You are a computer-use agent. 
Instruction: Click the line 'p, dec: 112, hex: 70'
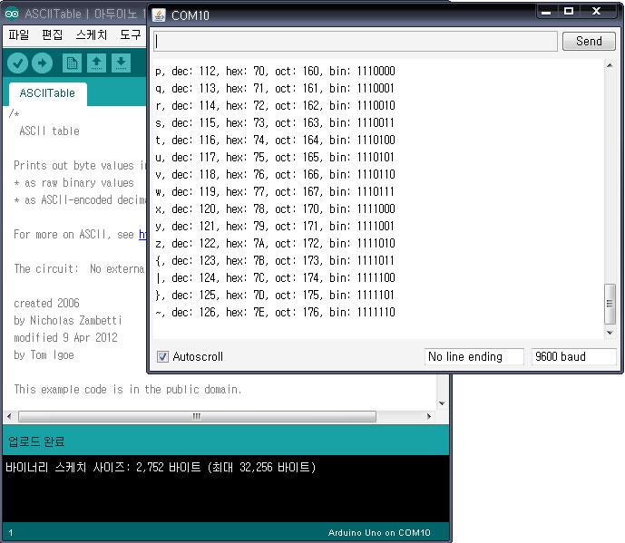click(x=275, y=71)
